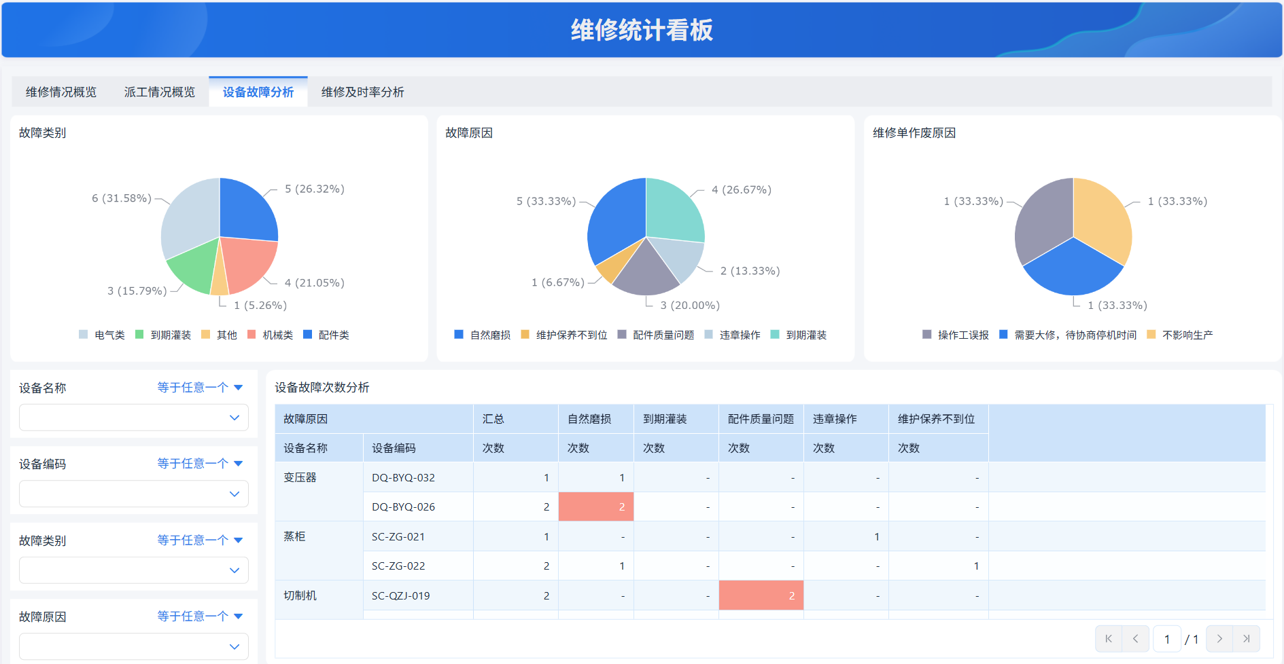Change 故障原因 condition 等于任意一个
Image resolution: width=1284 pixels, height=664 pixels.
coord(200,616)
